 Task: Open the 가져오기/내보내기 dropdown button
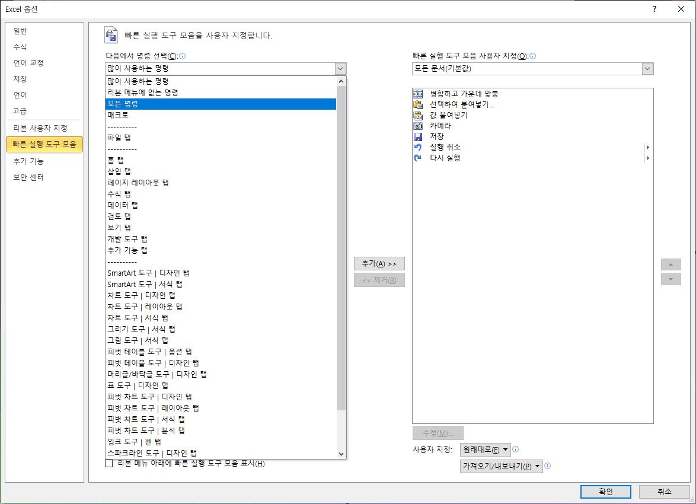coord(502,466)
